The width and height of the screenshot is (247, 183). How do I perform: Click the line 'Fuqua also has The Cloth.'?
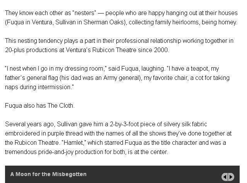tap(40, 105)
